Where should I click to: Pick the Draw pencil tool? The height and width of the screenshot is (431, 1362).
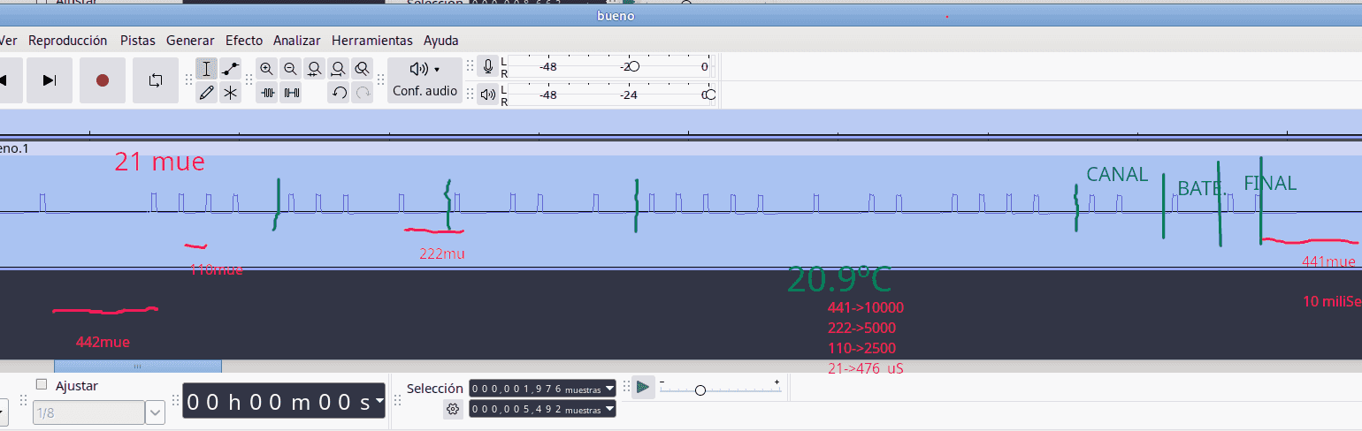(x=206, y=93)
